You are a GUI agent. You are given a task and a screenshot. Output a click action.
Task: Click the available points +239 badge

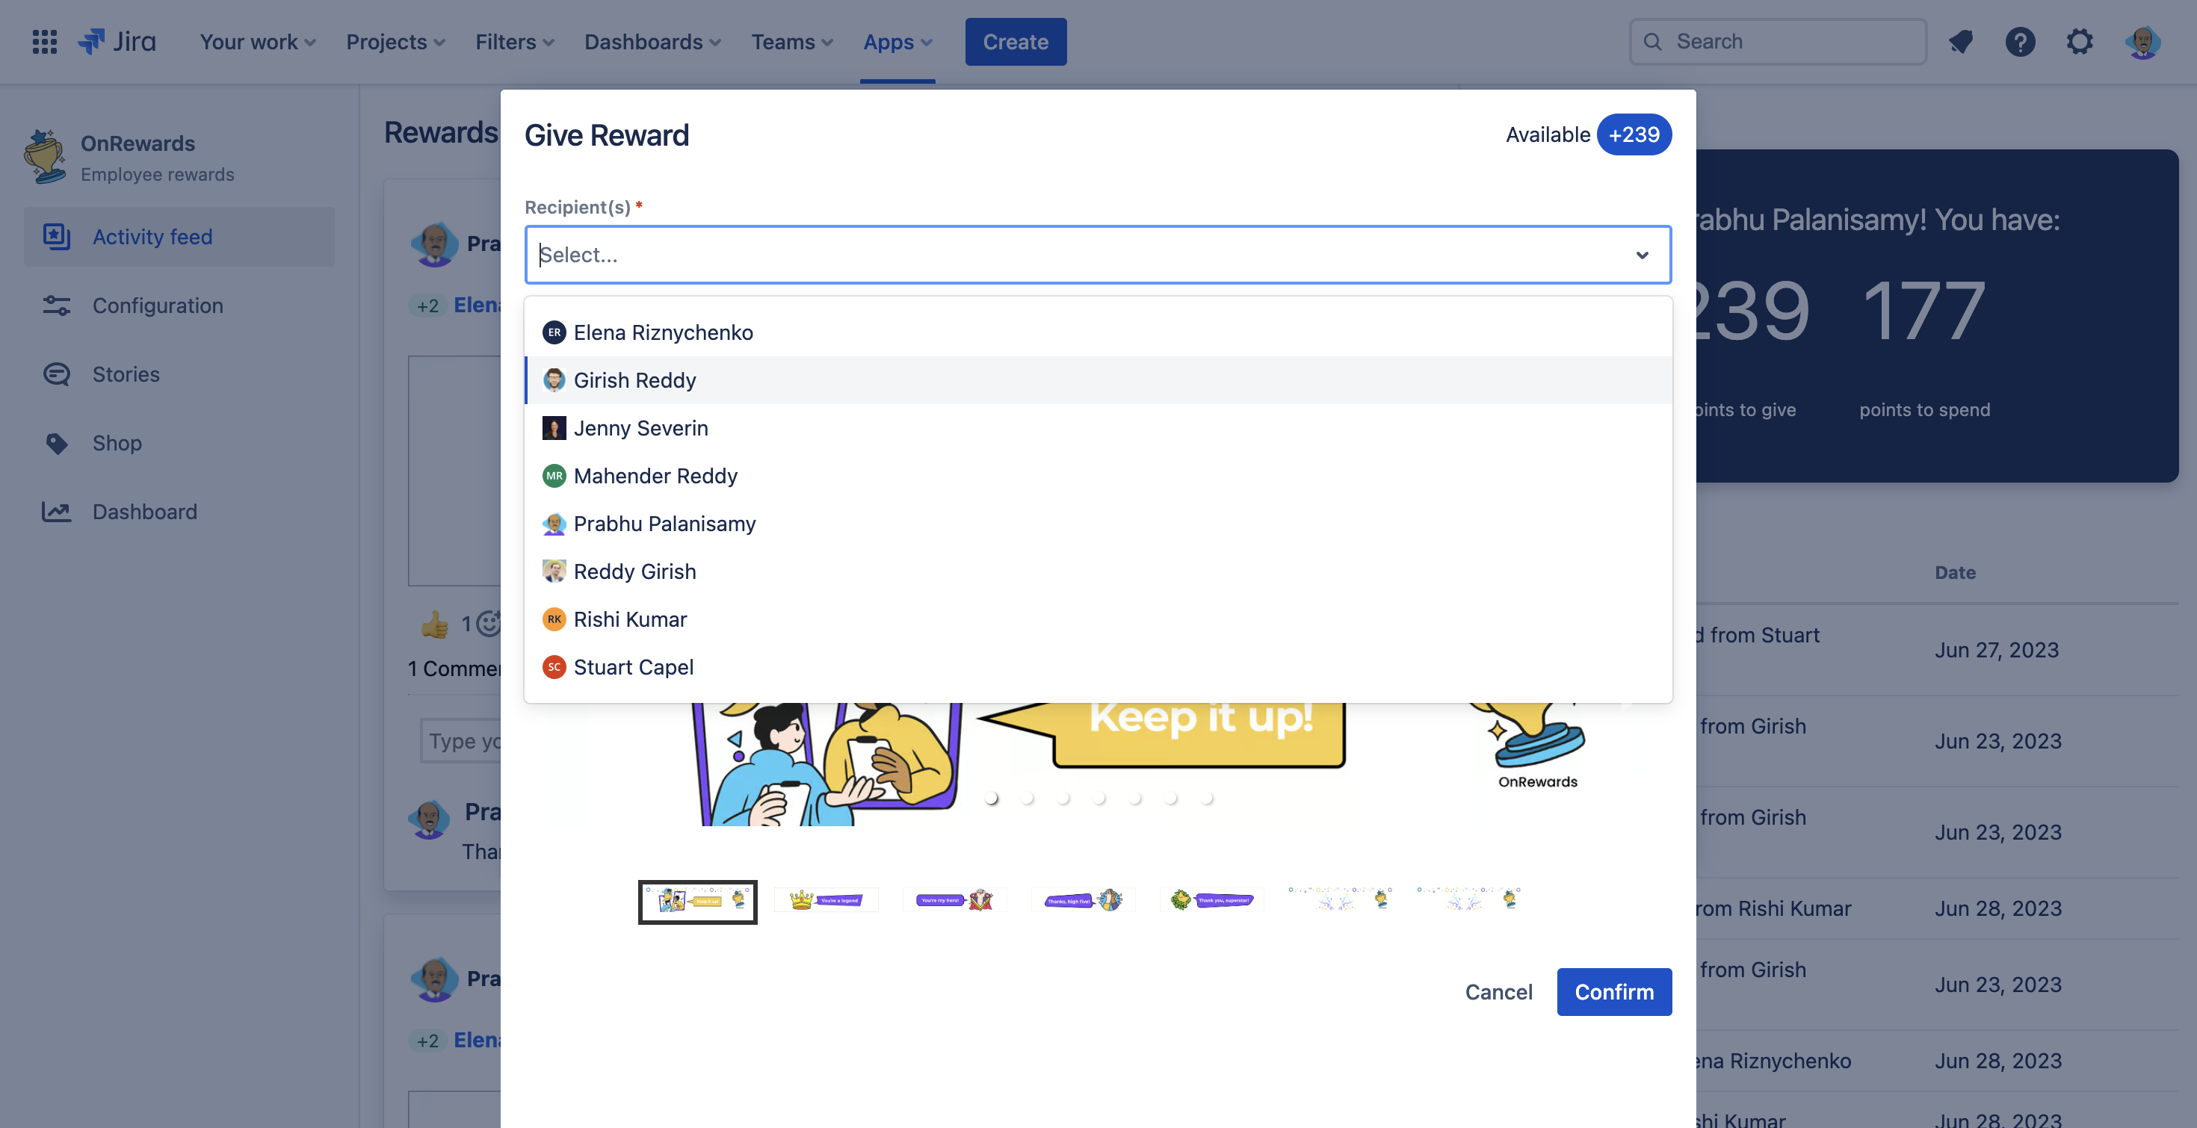(x=1634, y=134)
